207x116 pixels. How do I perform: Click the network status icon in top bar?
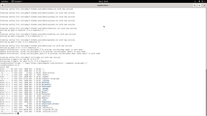195,1
